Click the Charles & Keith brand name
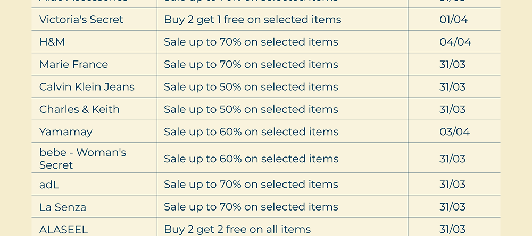This screenshot has height=236, width=532. [x=79, y=110]
